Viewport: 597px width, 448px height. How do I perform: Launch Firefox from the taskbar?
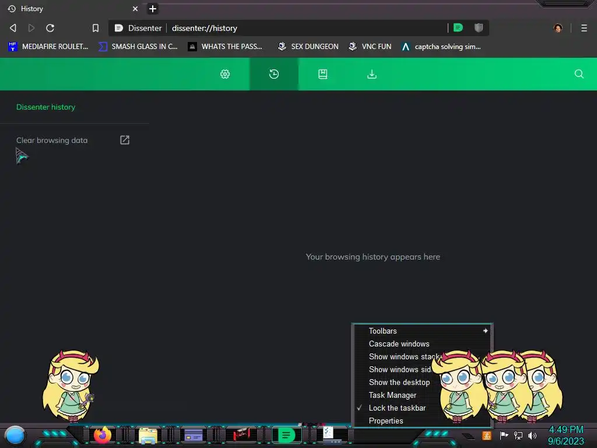[103, 435]
